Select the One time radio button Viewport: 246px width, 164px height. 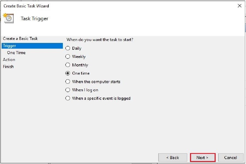tap(68, 73)
